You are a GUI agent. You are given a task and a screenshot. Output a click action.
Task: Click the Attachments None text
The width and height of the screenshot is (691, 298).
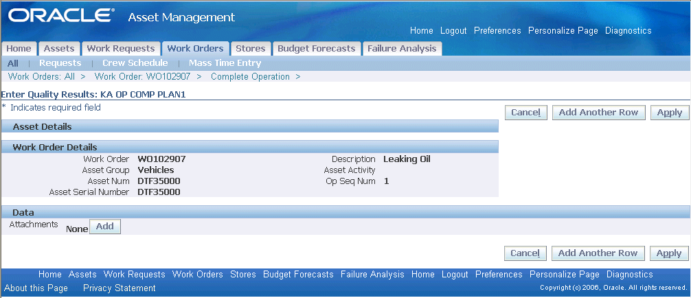point(77,229)
